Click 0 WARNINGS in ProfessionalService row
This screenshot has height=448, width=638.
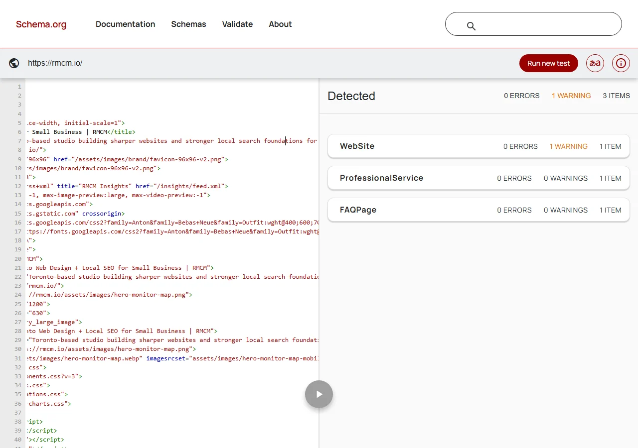(x=566, y=178)
